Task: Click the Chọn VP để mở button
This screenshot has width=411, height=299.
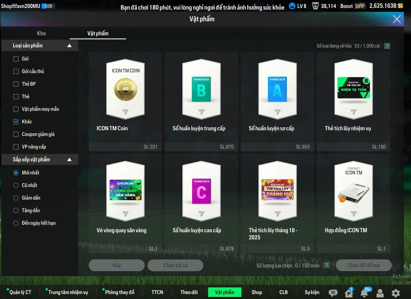Action: (x=363, y=265)
